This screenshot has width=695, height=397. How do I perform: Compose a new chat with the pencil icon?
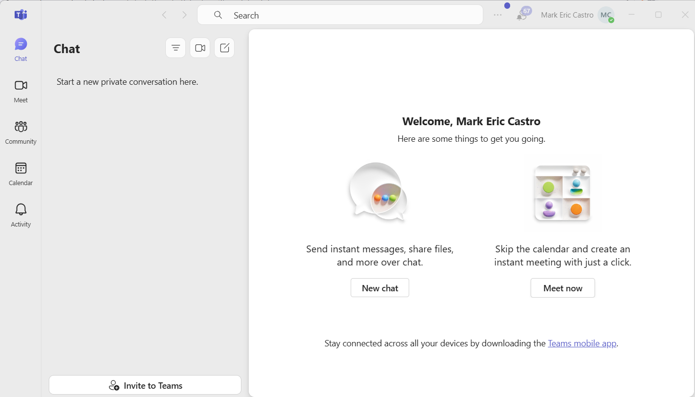[224, 48]
